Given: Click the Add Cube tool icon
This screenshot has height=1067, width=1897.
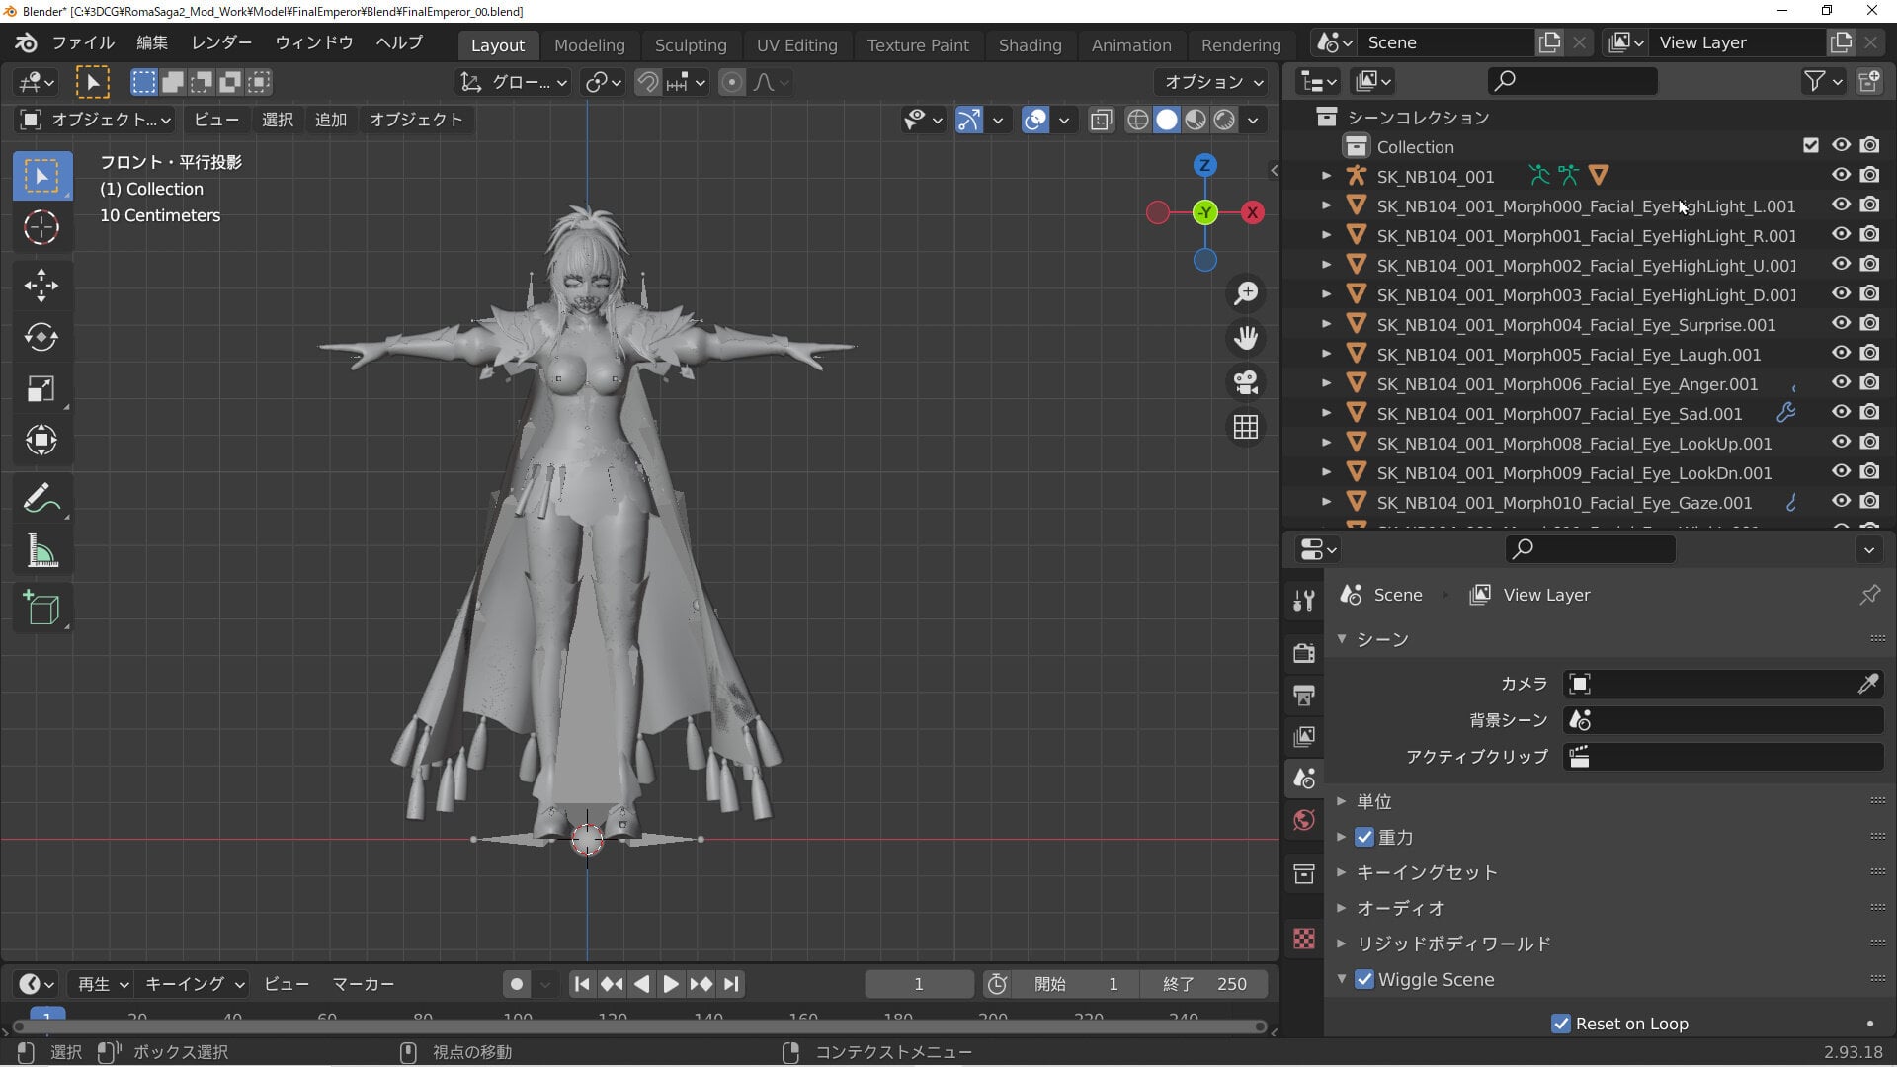Looking at the screenshot, I should (x=41, y=608).
